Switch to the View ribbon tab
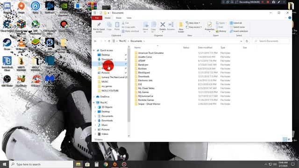The height and width of the screenshot is (168, 299). (x=129, y=18)
